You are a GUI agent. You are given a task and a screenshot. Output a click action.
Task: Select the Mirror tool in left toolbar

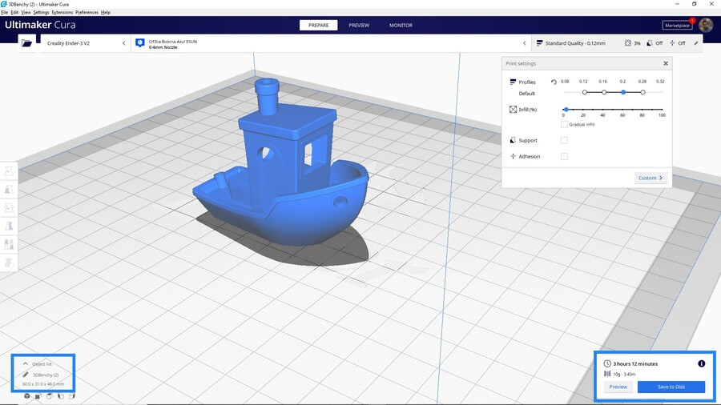(x=9, y=226)
